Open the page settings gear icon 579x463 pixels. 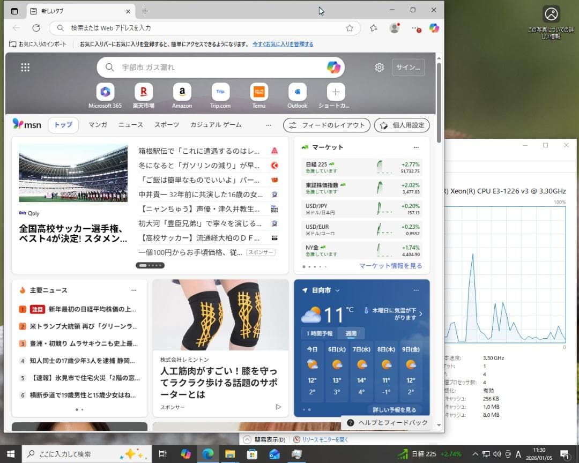380,67
